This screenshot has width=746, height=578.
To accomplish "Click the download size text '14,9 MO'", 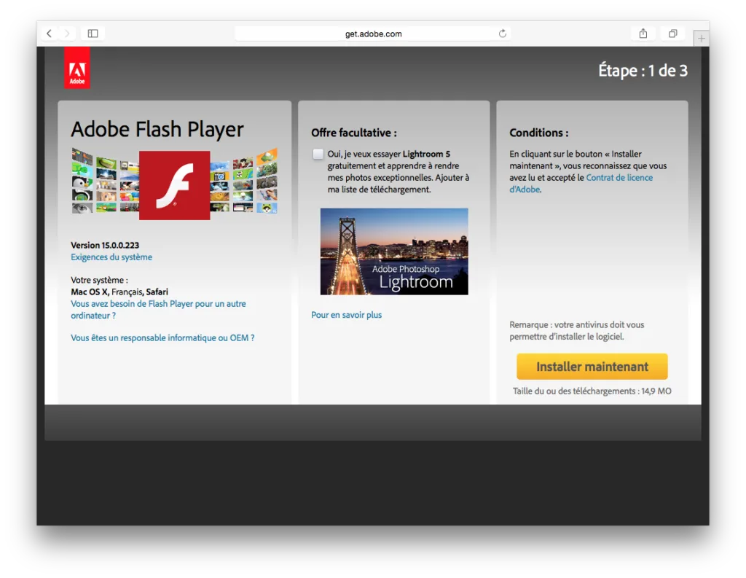I will tap(656, 391).
